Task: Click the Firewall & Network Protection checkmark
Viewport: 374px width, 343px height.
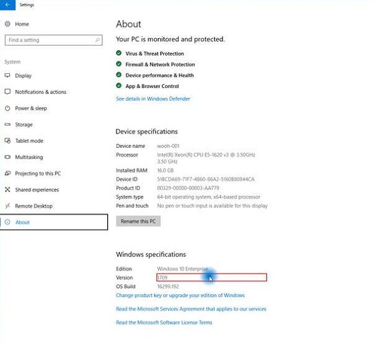Action: tap(119, 64)
